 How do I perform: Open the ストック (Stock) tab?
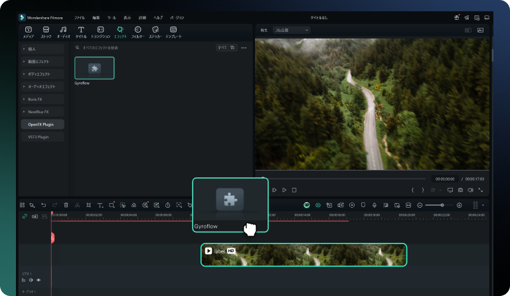46,33
